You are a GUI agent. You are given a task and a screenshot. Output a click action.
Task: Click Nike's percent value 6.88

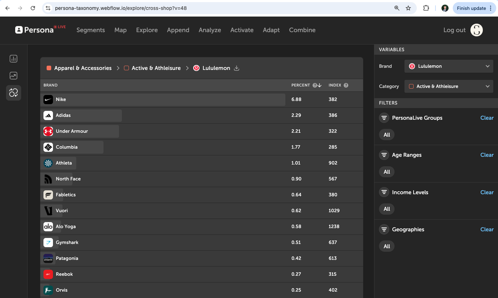tap(296, 100)
